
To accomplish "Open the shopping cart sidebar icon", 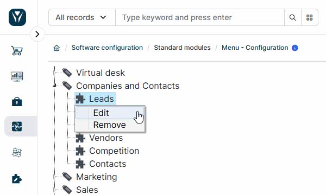I will (17, 50).
